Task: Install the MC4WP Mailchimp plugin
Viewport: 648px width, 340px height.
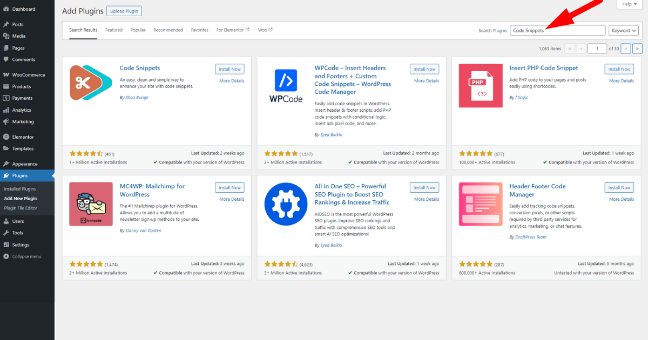Action: point(230,187)
